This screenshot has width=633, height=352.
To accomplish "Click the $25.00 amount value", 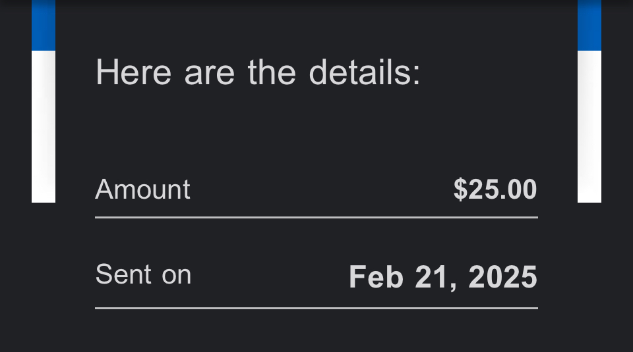I will click(x=495, y=189).
